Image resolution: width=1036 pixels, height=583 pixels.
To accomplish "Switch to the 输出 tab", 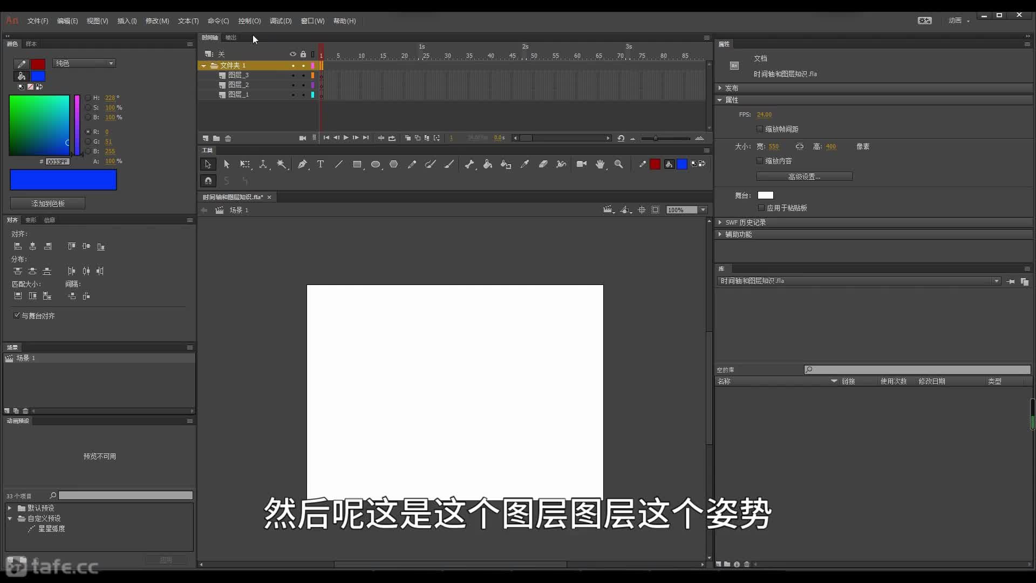I will click(x=231, y=37).
